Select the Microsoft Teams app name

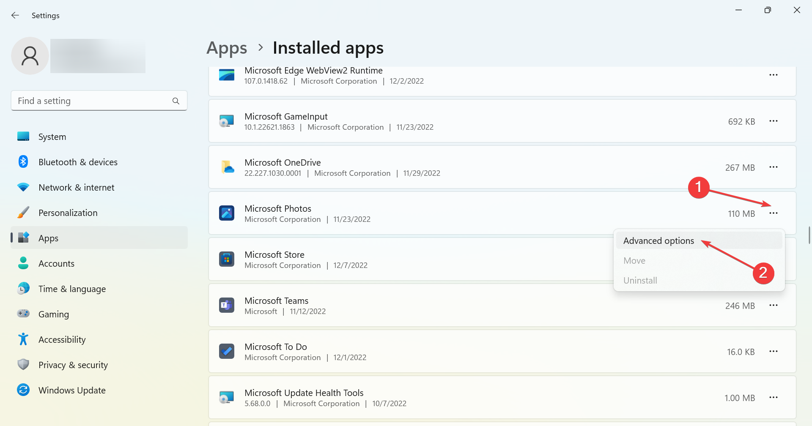pyautogui.click(x=277, y=300)
